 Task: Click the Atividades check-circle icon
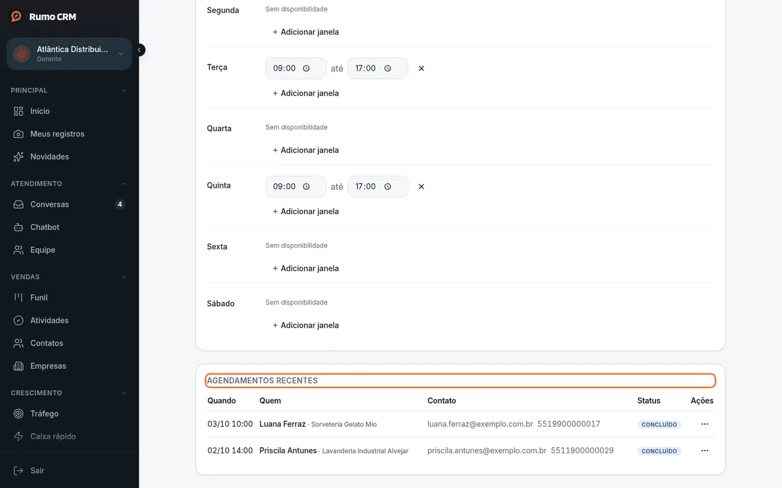click(x=18, y=320)
